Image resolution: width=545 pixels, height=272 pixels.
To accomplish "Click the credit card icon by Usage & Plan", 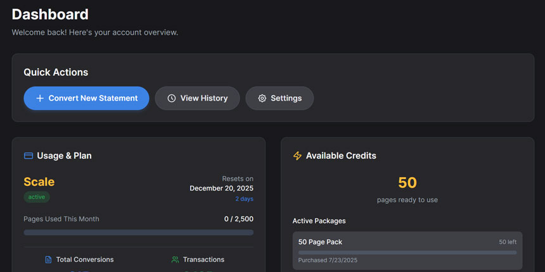I will point(28,156).
